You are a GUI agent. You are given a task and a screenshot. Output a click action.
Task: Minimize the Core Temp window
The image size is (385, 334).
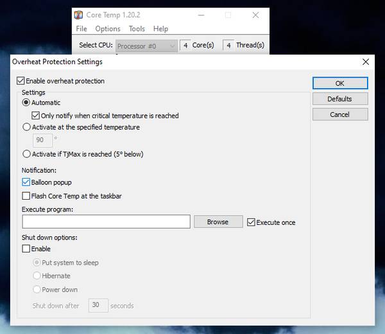[x=201, y=15]
